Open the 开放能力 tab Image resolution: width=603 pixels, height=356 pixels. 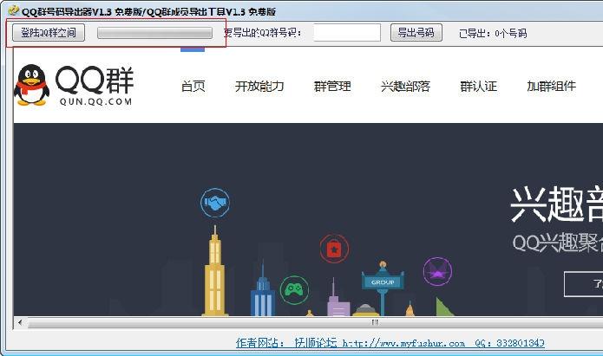tap(259, 86)
